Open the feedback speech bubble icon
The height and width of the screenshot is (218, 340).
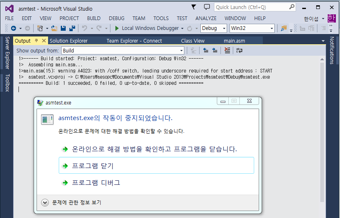tap(207, 7)
